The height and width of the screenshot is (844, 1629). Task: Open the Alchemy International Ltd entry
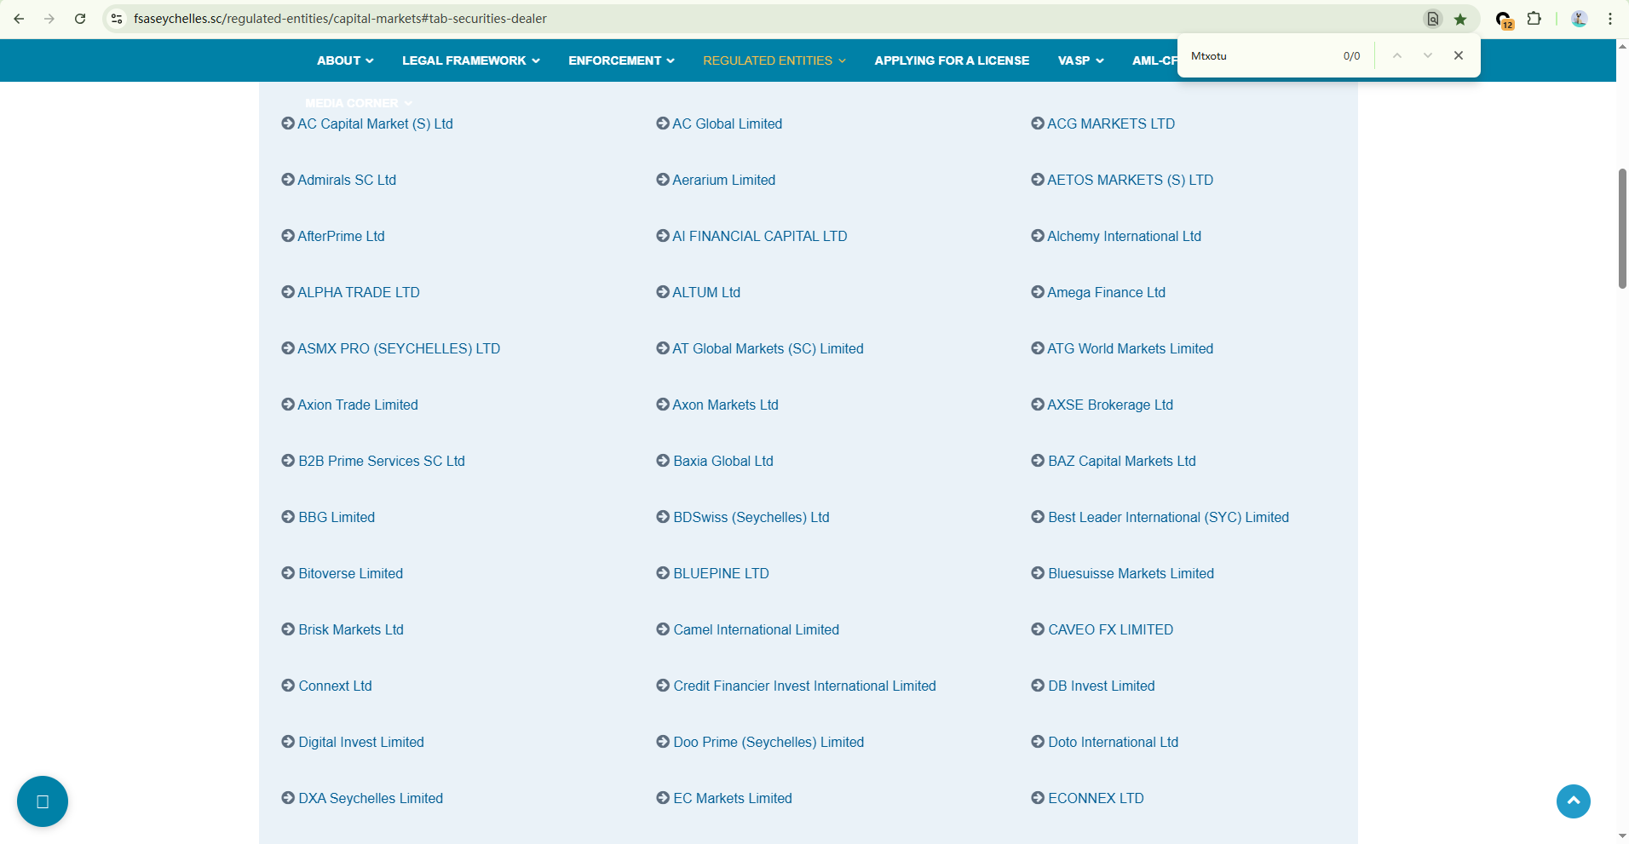pos(1124,236)
